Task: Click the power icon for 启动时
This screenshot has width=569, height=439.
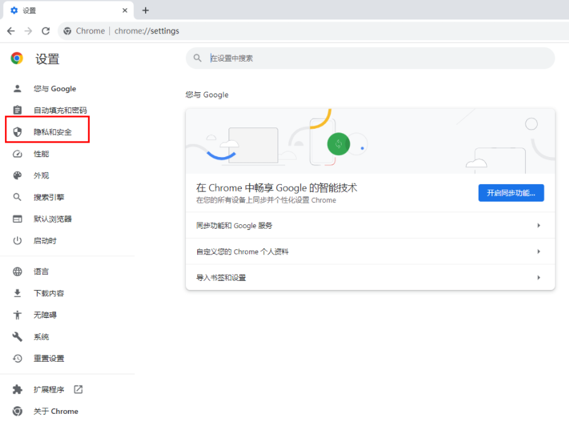Action: click(x=18, y=241)
